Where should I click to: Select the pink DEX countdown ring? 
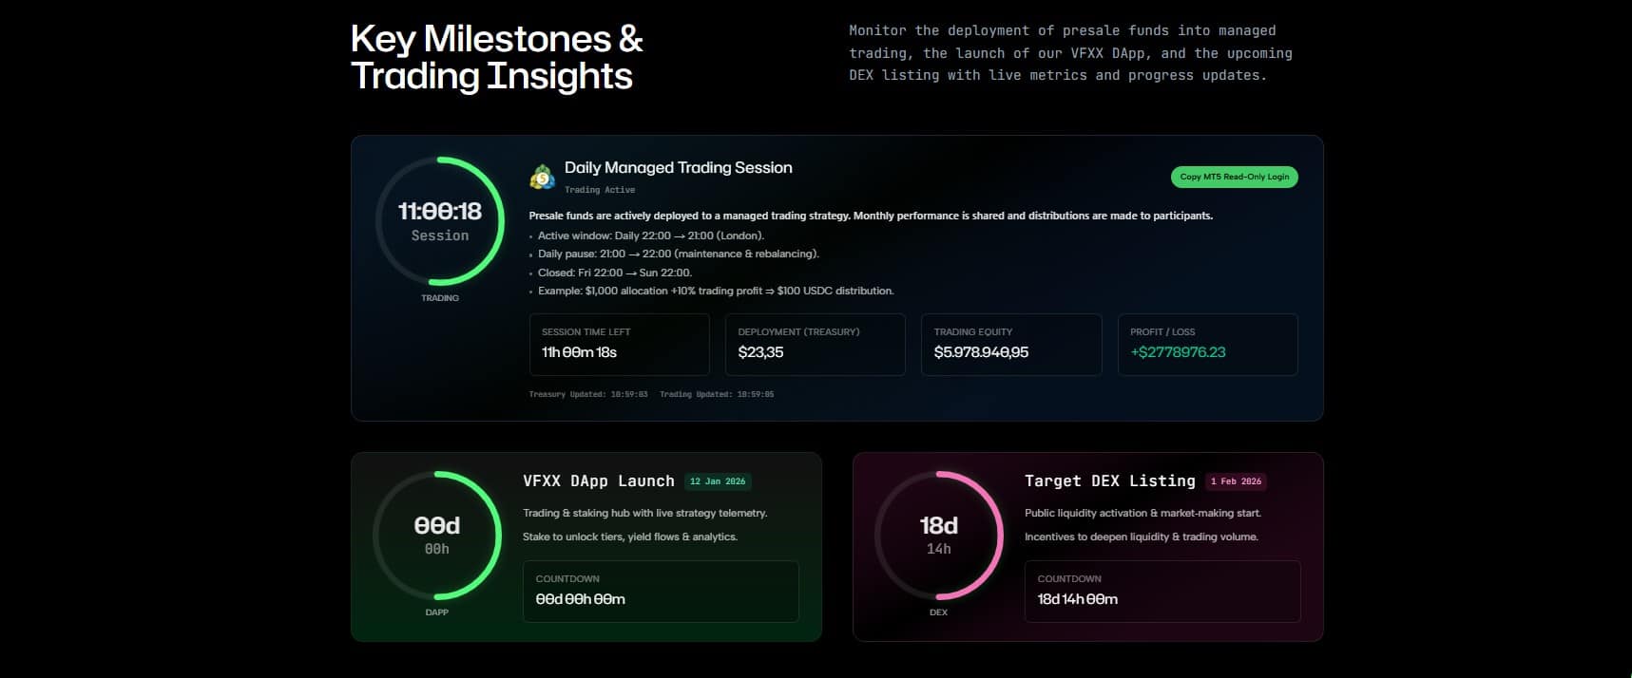939,536
